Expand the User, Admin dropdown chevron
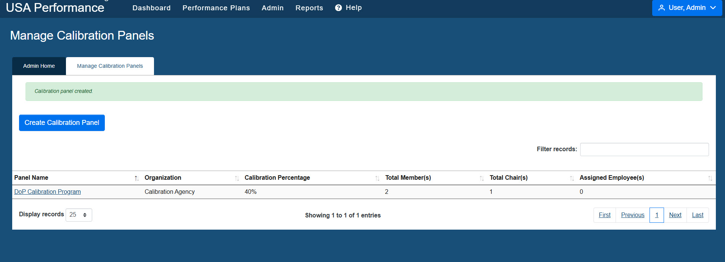 click(713, 8)
